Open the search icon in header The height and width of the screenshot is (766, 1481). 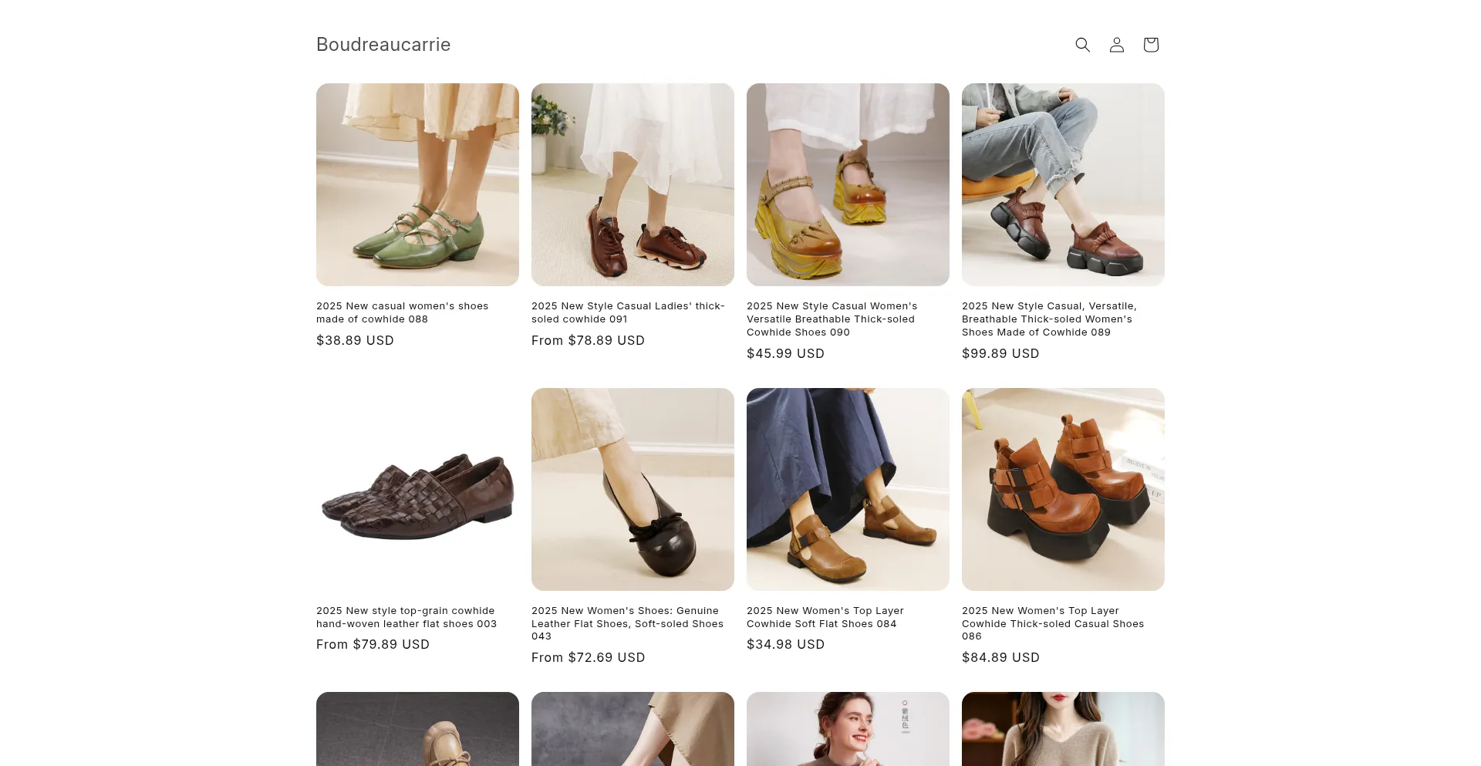point(1083,45)
